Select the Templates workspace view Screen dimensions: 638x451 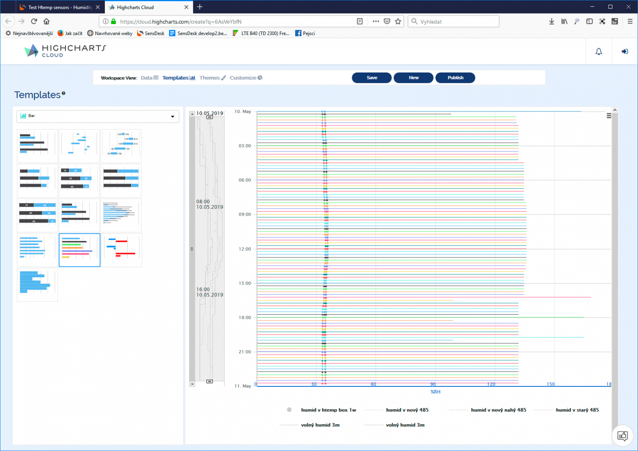[179, 78]
